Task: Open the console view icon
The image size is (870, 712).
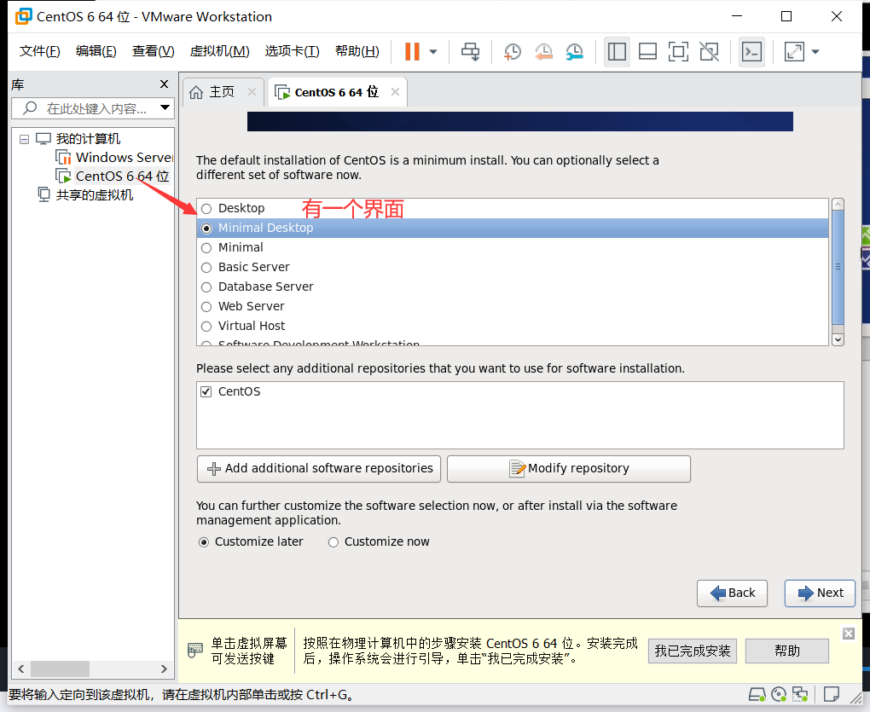Action: [751, 51]
